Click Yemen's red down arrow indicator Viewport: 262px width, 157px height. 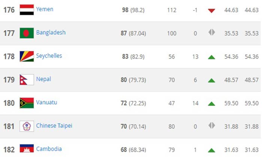point(211,10)
